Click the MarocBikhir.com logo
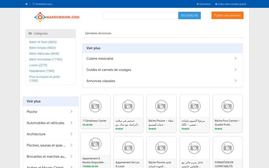The image size is (269, 168). [57, 17]
